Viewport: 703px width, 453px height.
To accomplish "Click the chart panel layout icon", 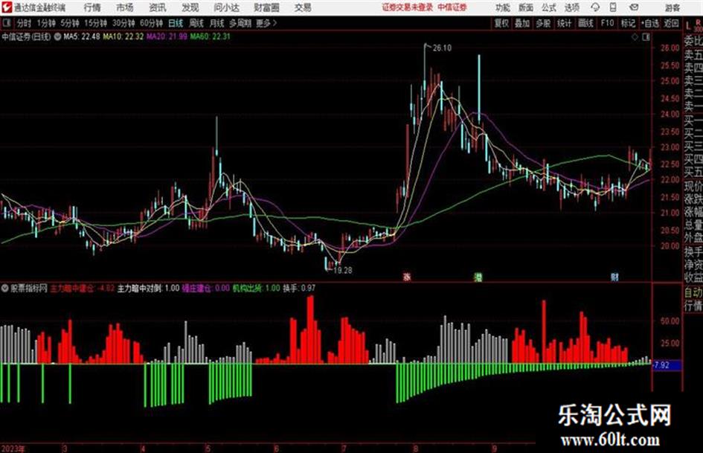I will click(x=646, y=37).
